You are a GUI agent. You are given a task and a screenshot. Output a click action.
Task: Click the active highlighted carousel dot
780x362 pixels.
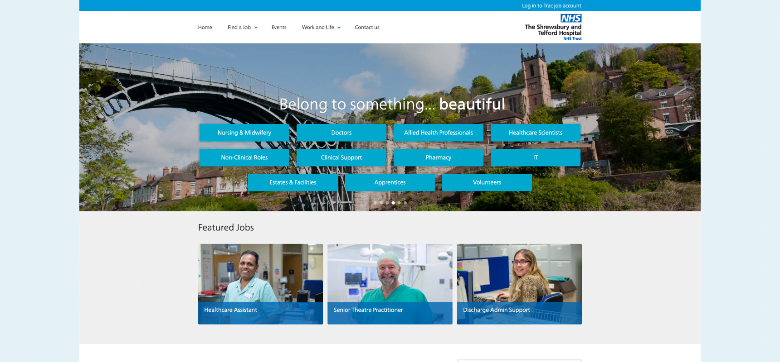(x=393, y=203)
